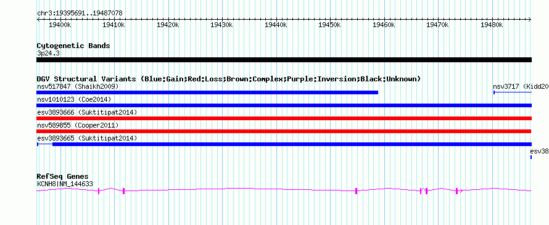
Task: Click the nsv3717 (Kidd) variant line
Action: [x=513, y=92]
